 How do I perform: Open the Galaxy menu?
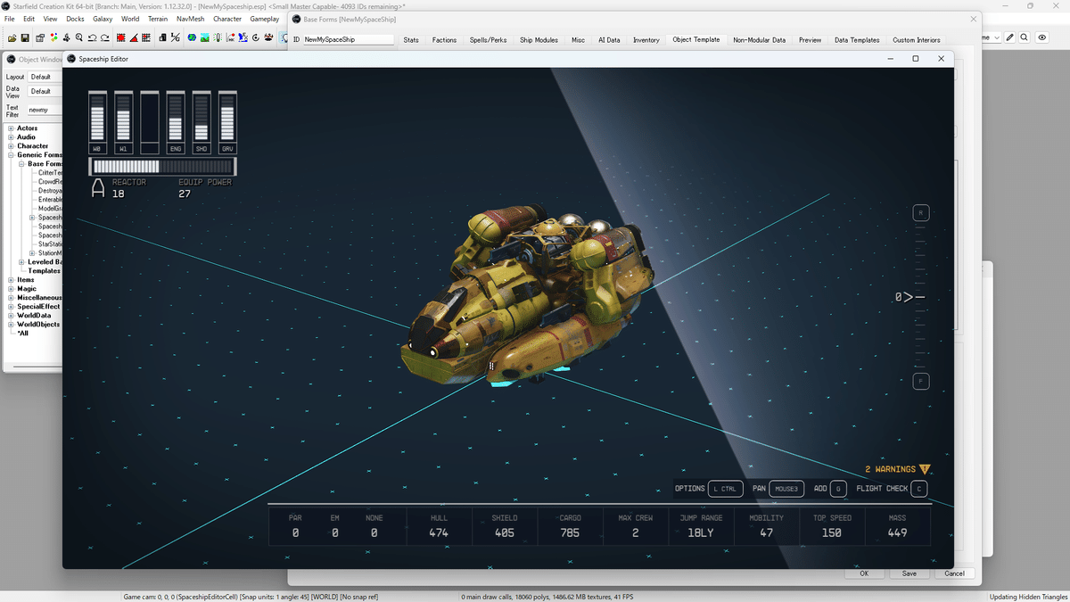click(x=103, y=19)
